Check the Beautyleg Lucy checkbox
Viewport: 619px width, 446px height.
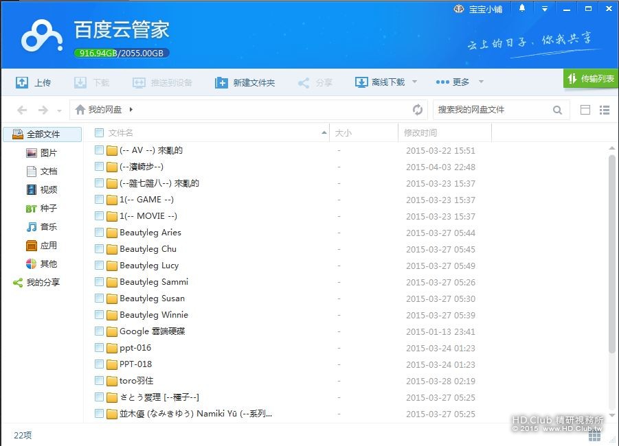[x=99, y=266]
